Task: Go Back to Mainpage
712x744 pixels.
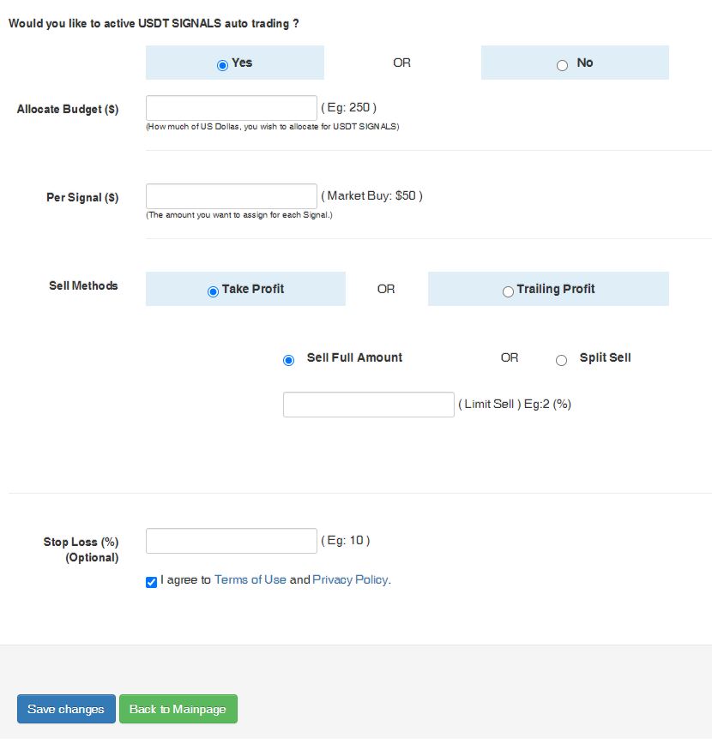Action: pos(178,708)
